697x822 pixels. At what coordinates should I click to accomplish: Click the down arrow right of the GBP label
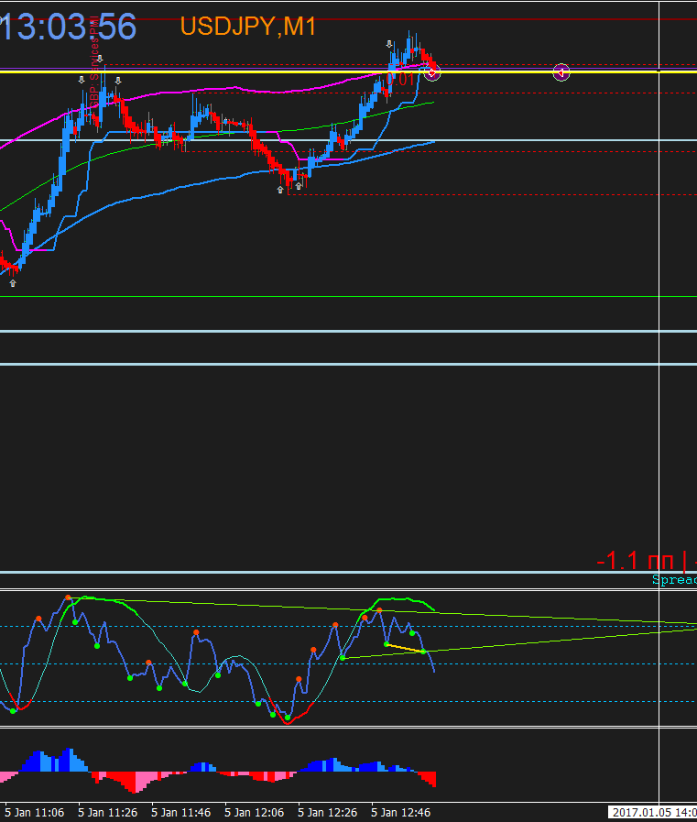(x=118, y=81)
